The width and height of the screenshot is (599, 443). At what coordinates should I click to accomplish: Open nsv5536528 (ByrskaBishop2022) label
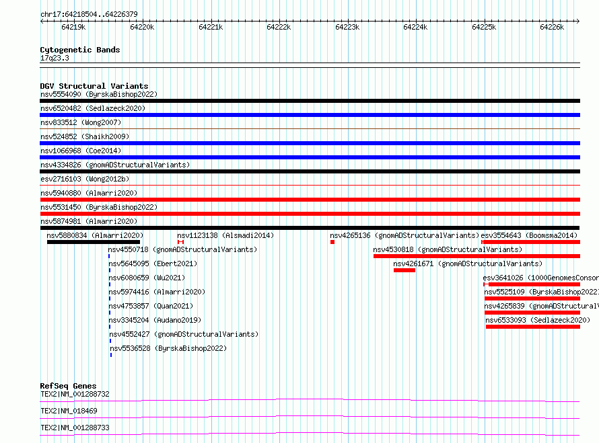(x=168, y=348)
